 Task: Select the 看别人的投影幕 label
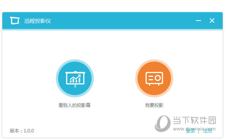click(74, 105)
